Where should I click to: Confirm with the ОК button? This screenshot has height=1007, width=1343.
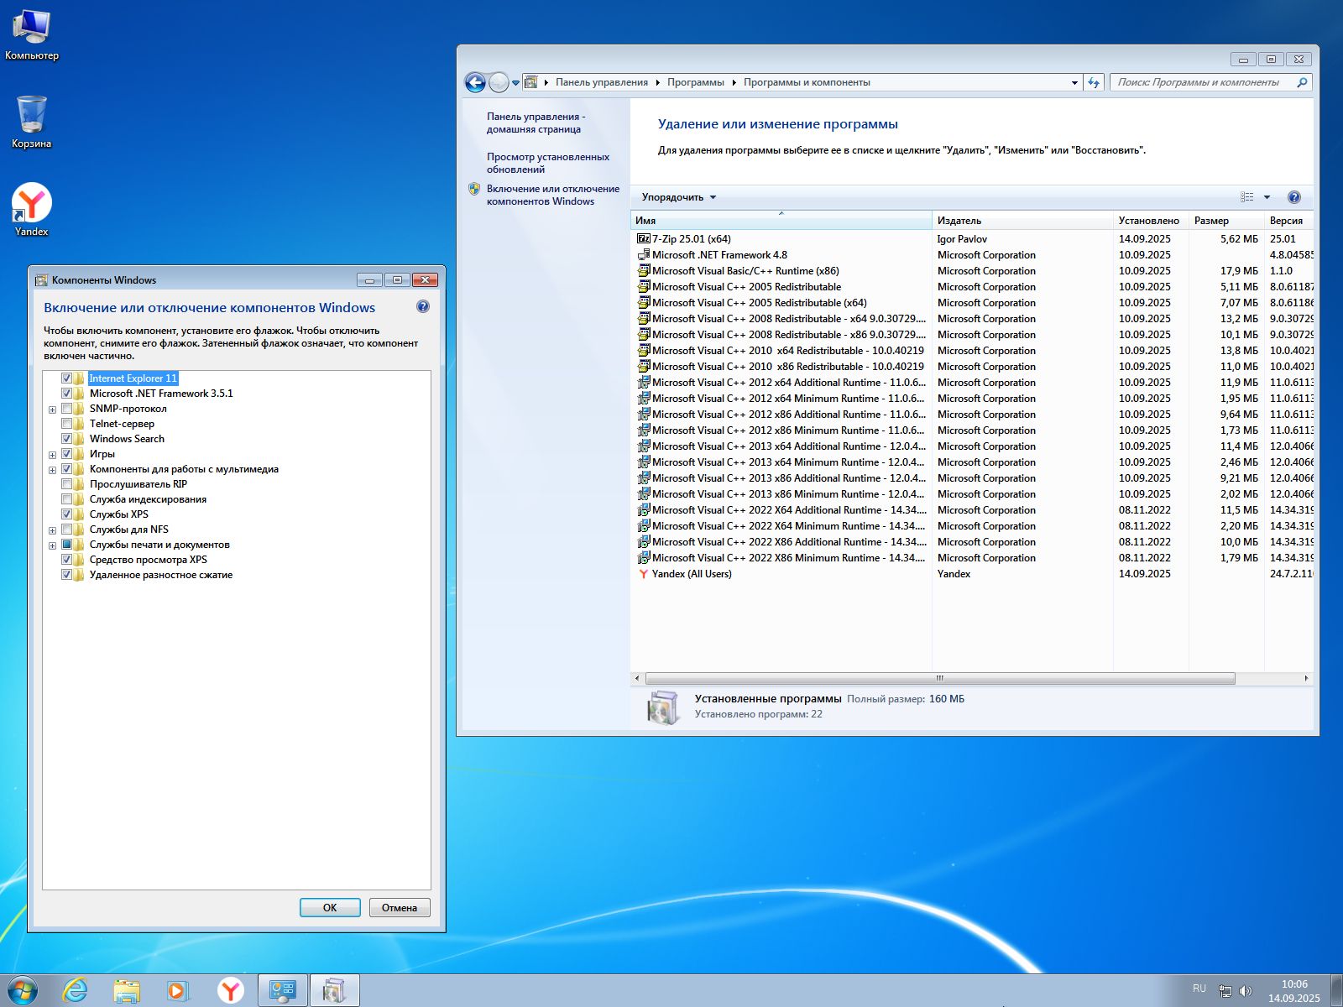coord(330,907)
